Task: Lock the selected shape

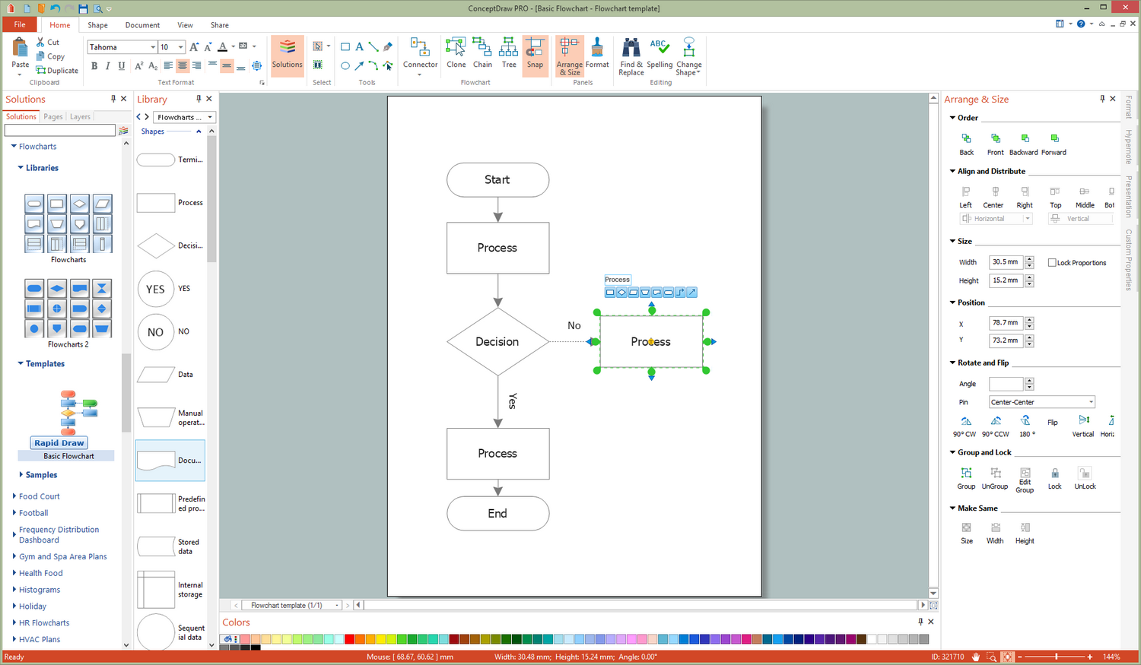Action: tap(1054, 478)
